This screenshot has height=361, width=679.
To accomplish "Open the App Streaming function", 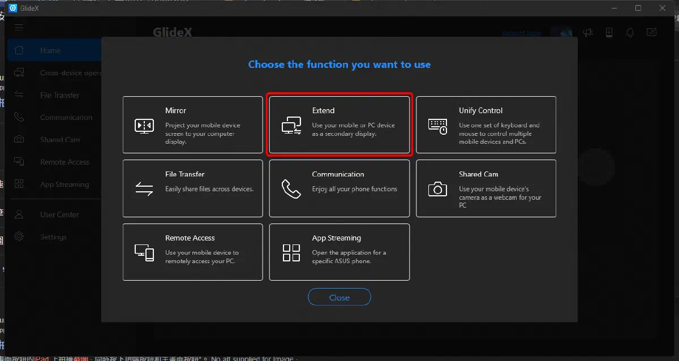I will (339, 252).
